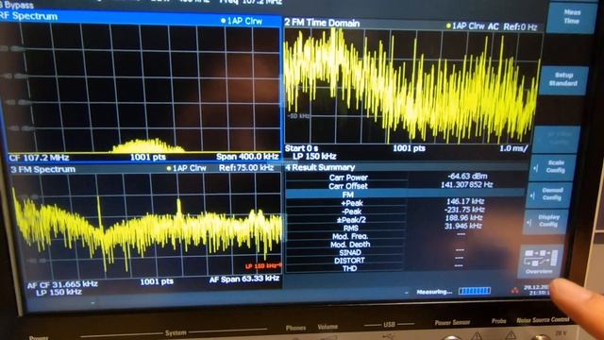Click the 'Span 400.0 kHz' label
Screen dimensions: 604x340
(247, 157)
